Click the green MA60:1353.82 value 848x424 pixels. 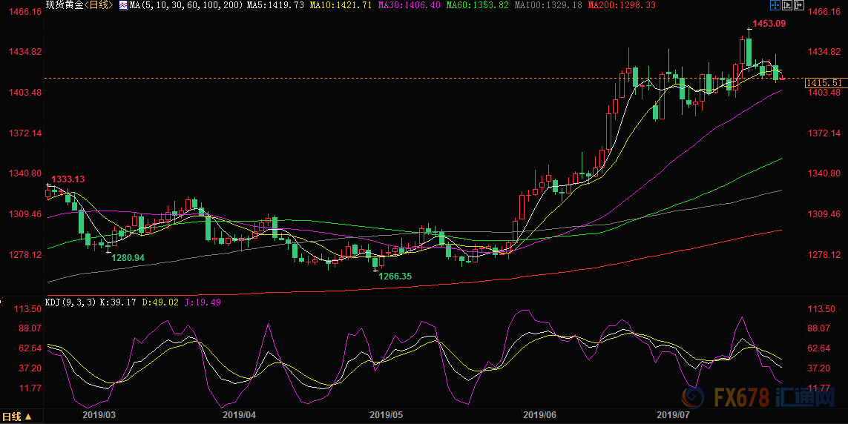click(476, 5)
